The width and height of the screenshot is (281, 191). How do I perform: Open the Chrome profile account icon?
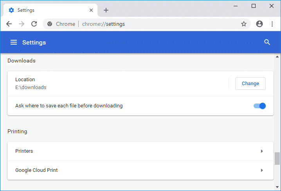pos(259,24)
